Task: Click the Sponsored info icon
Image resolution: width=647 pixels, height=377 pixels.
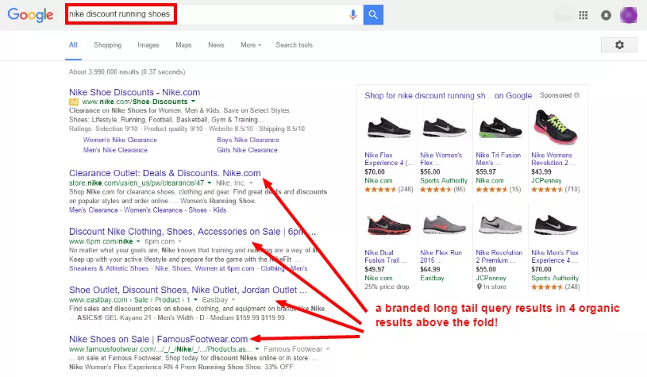Action: 576,95
